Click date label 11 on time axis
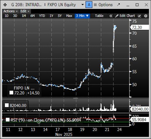 pyautogui.click(x=8, y=129)
